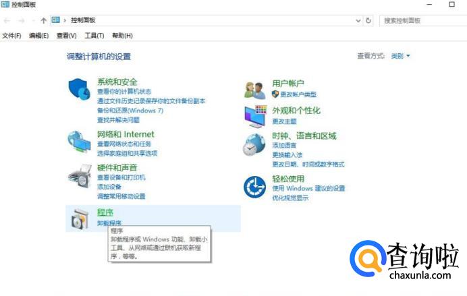
Task: Open the Programs disc box icon
Action: coord(80,219)
